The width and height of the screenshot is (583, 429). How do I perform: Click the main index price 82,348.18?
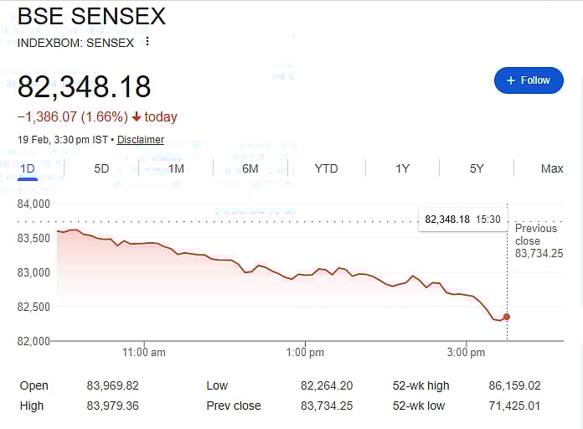click(x=85, y=87)
